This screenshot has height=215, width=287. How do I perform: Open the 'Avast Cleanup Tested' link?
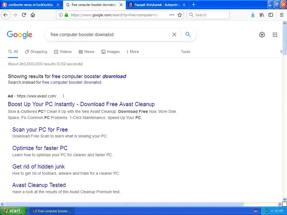[x=39, y=185]
